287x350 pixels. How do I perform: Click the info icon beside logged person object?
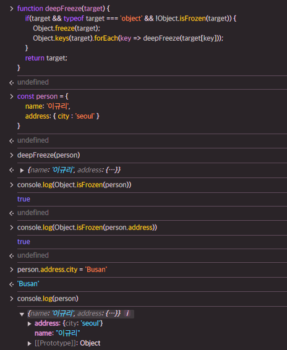coord(127,314)
